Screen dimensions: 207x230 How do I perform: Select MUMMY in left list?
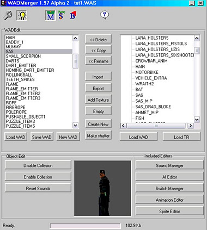click(14, 47)
